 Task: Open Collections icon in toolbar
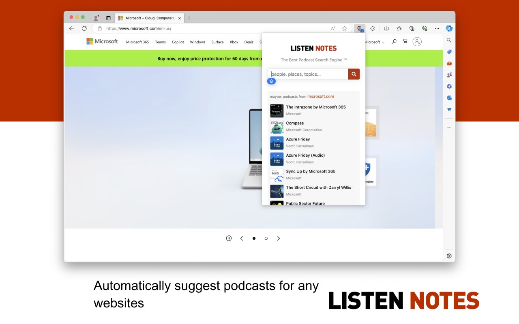[412, 28]
